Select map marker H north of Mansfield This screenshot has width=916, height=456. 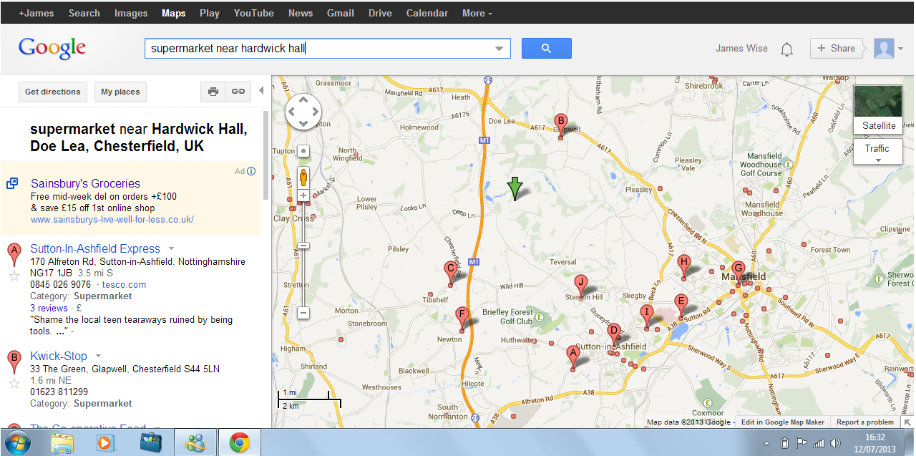pyautogui.click(x=684, y=266)
